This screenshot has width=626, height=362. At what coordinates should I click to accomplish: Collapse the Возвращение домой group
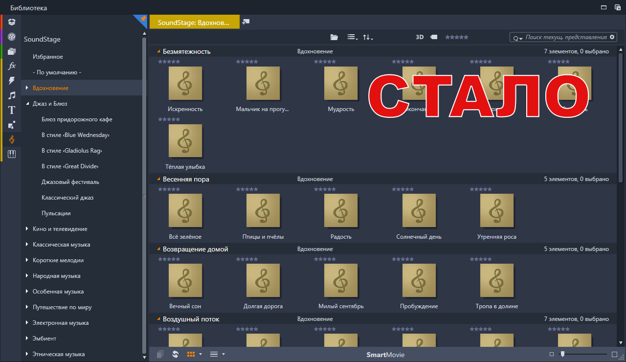point(158,249)
